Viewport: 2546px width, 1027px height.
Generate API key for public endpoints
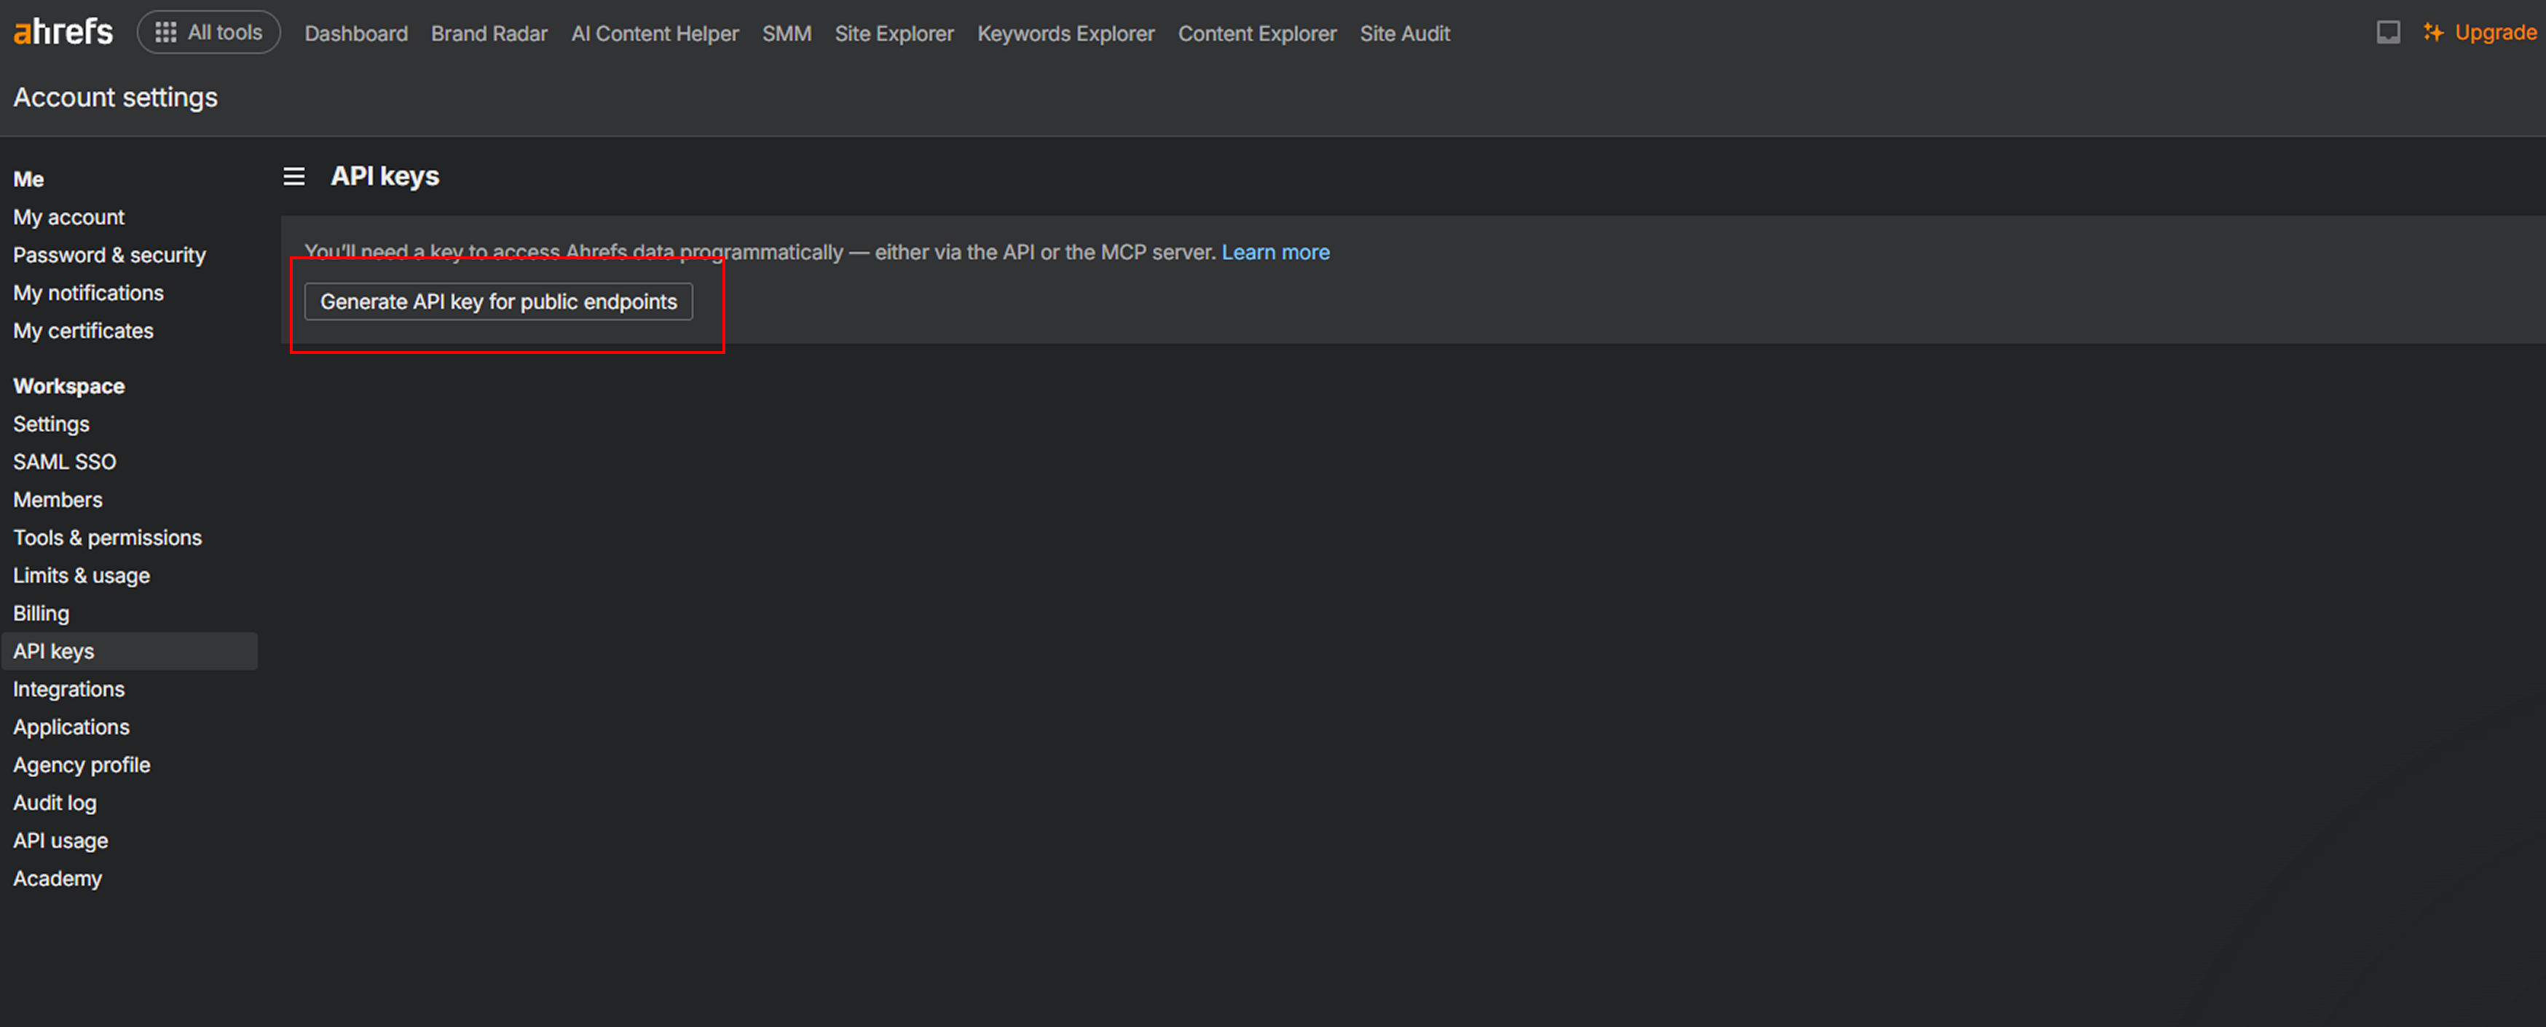point(498,302)
